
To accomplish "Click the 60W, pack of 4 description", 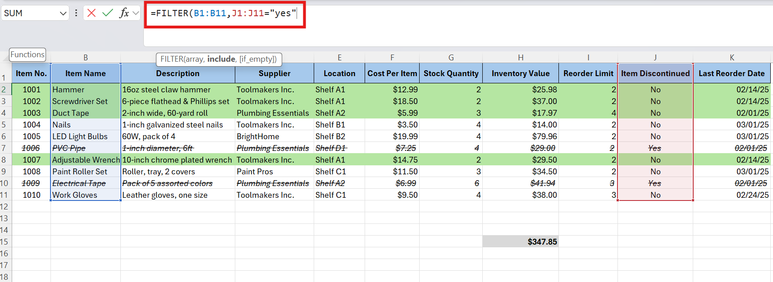I will tap(178, 136).
